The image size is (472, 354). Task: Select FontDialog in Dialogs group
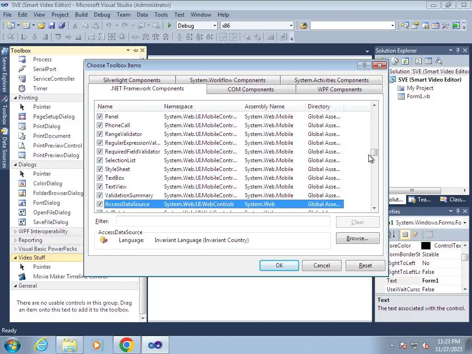click(47, 203)
